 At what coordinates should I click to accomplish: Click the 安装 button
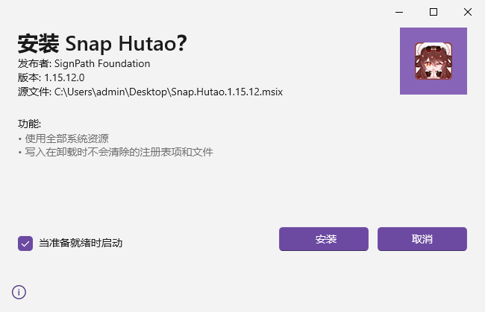tap(324, 239)
